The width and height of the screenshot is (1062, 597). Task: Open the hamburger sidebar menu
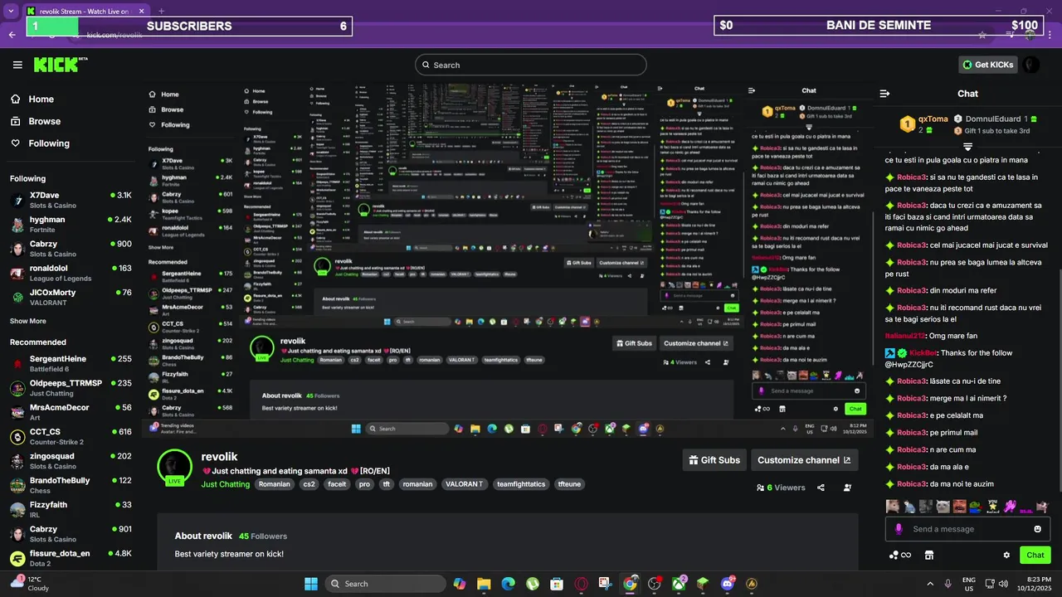(x=17, y=65)
